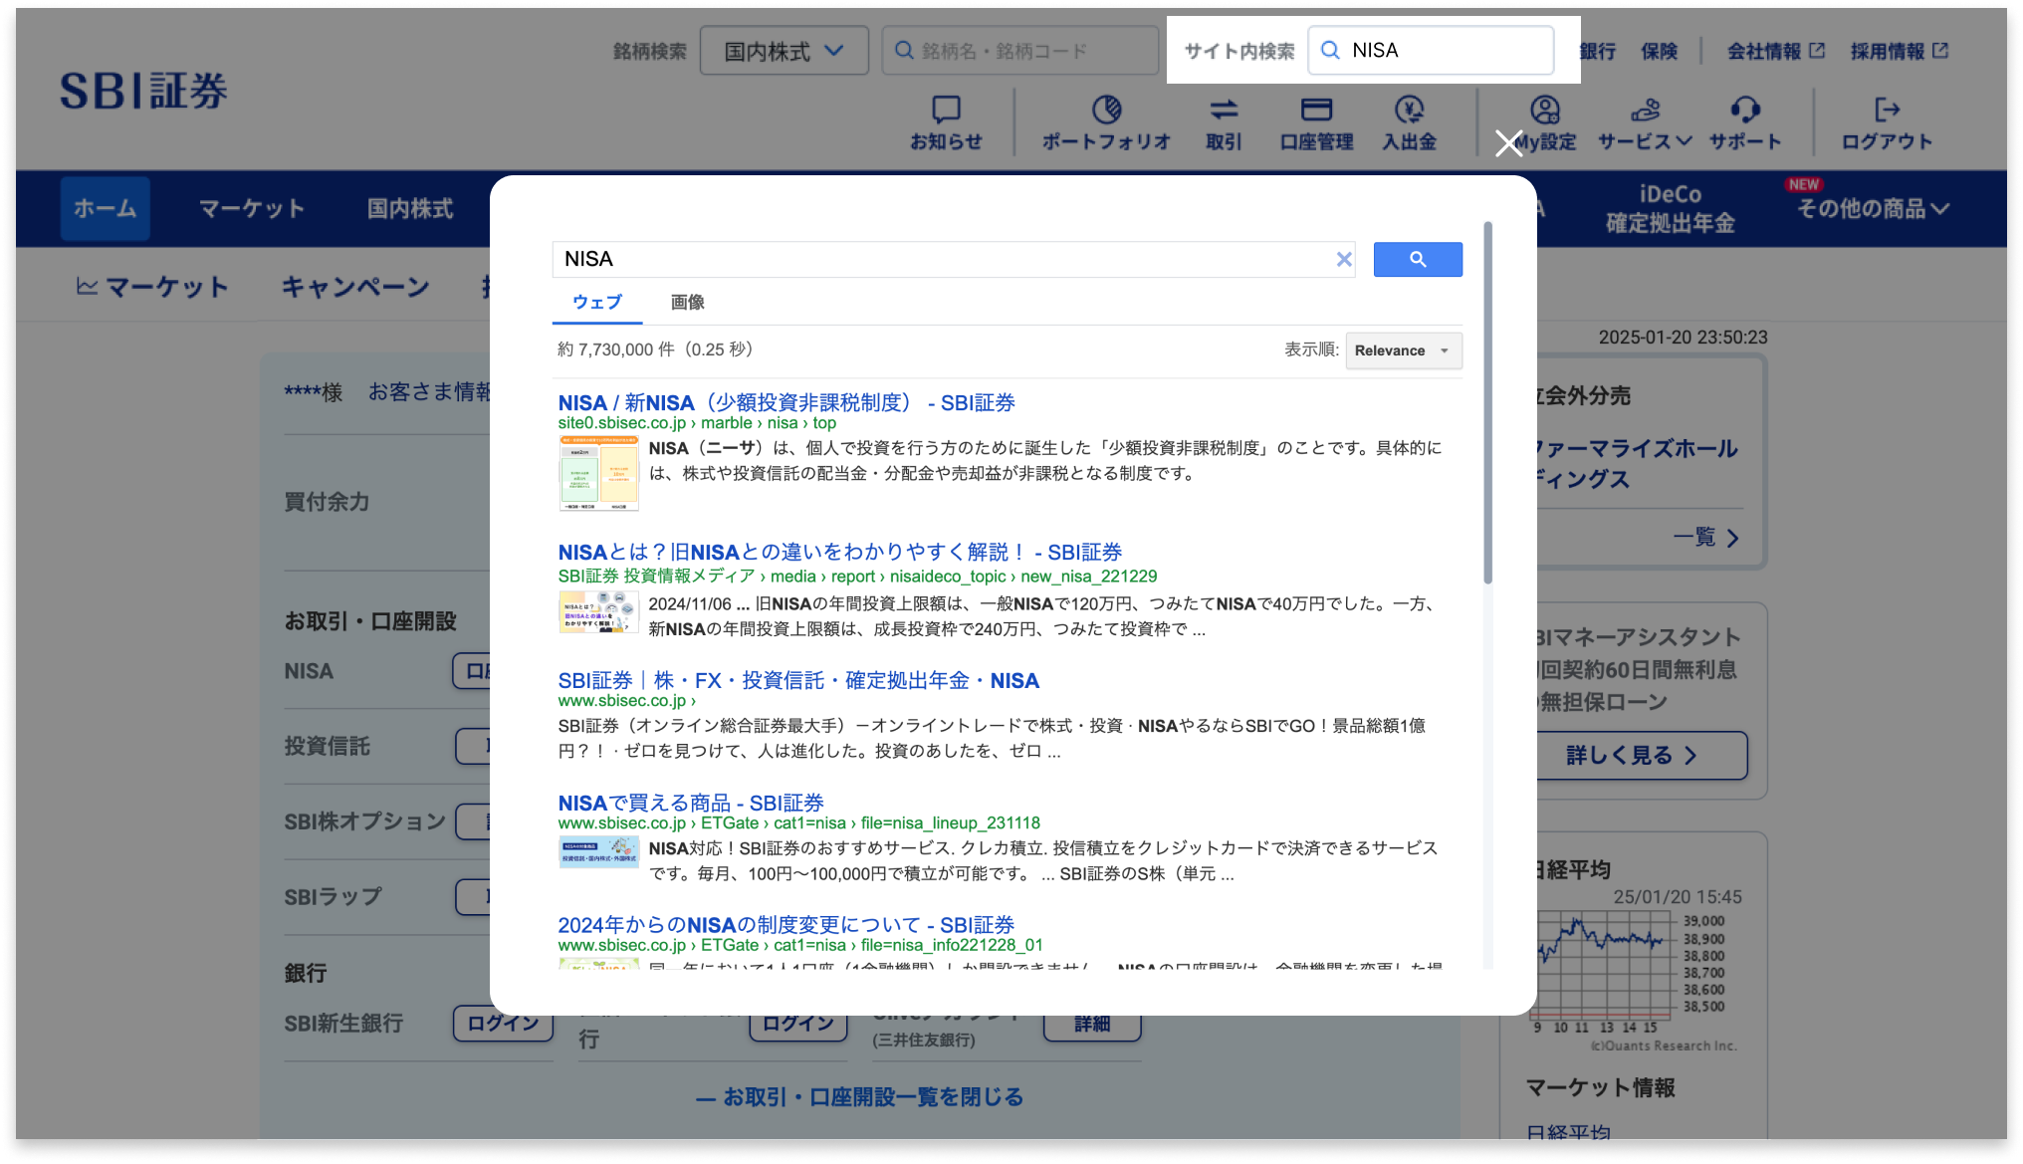Expand the その他の商品 menu

[1872, 208]
